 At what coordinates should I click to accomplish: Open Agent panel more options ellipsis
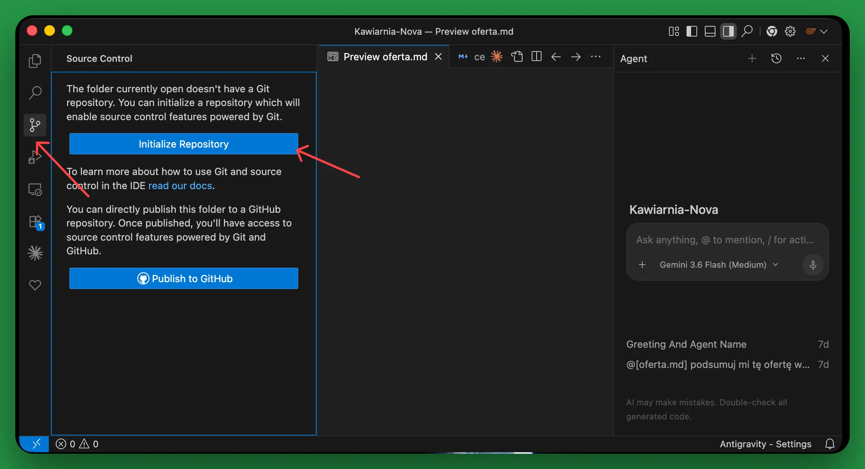[801, 58]
